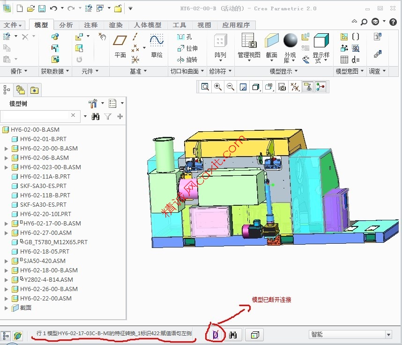Clear the model tree search field
This screenshot has width=402, height=345.
73,115
